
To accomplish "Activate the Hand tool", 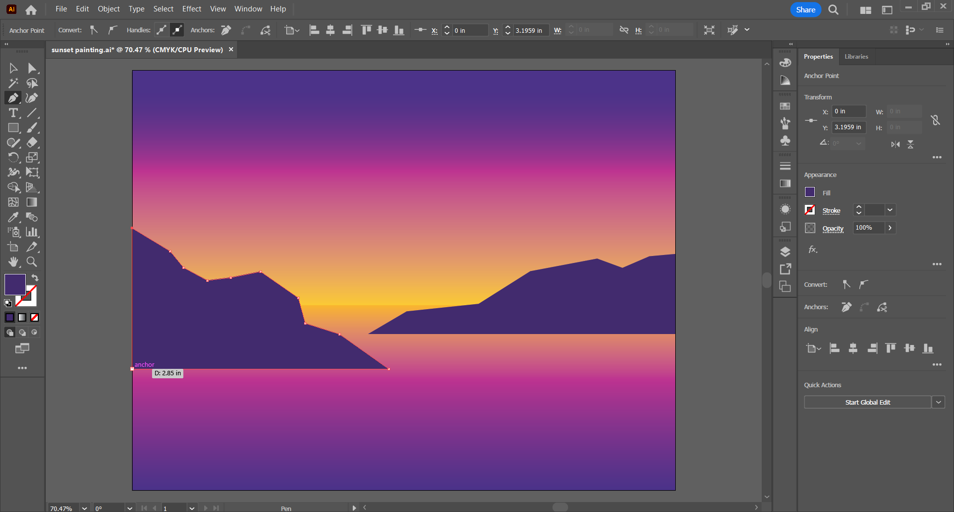I will coord(13,262).
